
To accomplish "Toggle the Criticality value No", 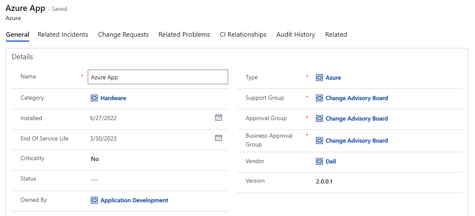I will 95,159.
